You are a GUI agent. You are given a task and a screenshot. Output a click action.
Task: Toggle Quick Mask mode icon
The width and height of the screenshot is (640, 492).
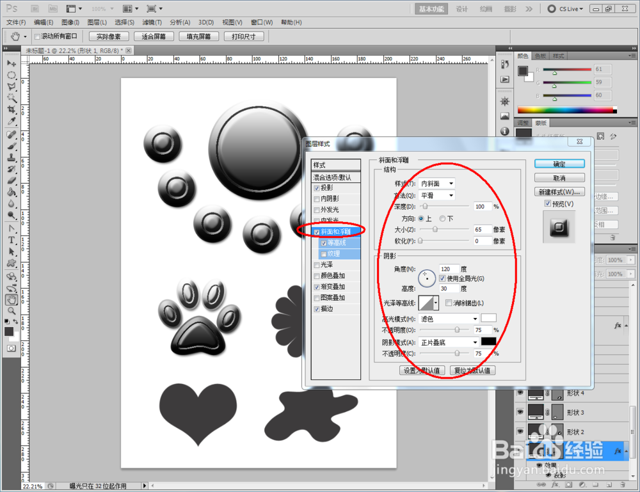click(x=12, y=348)
